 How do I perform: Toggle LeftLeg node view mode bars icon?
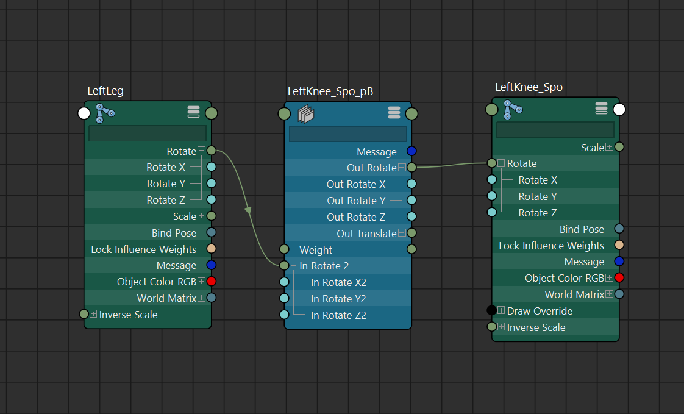193,112
